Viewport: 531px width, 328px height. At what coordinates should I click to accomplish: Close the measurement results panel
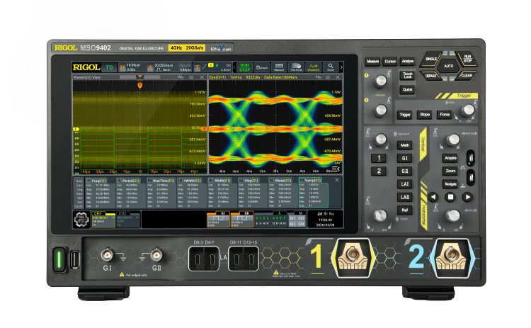336,180
